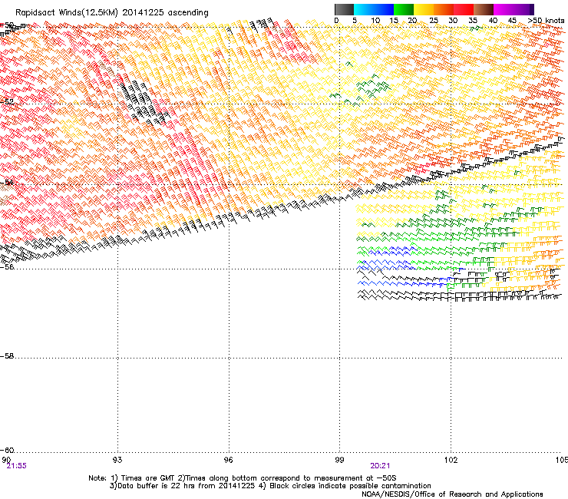Click legend tick label '25'

pos(433,21)
